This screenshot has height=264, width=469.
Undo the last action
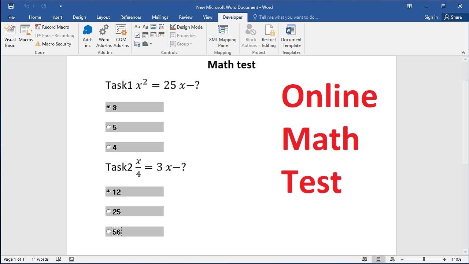[x=26, y=6]
